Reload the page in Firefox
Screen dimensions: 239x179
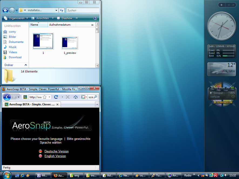tap(56, 97)
